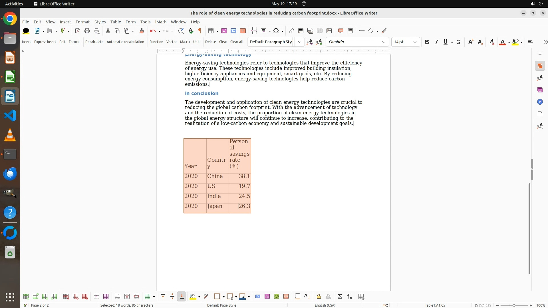Viewport: 548px width, 308px height.
Task: Open the sidebar Navigator compass icon
Action: (540, 102)
